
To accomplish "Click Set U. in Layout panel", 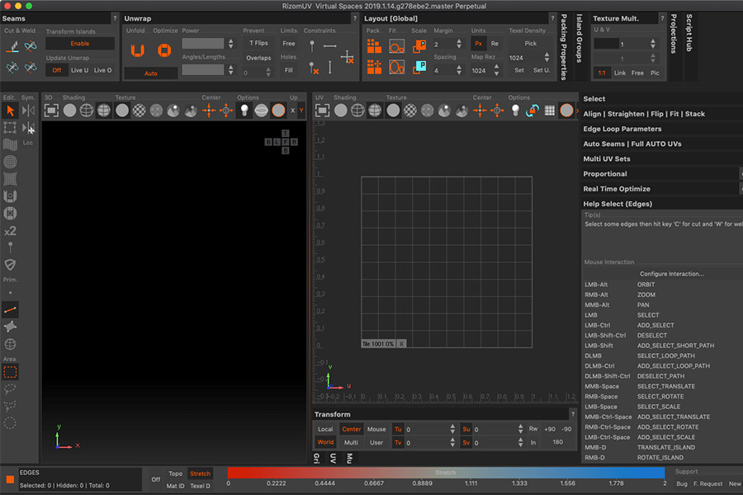I will click(x=541, y=70).
